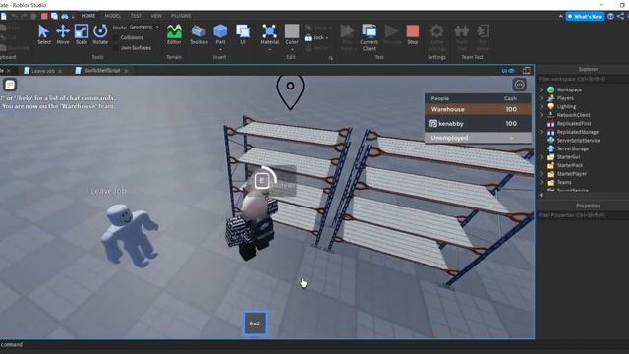Open the Toolbox panel
The width and height of the screenshot is (629, 354).
pos(199,34)
